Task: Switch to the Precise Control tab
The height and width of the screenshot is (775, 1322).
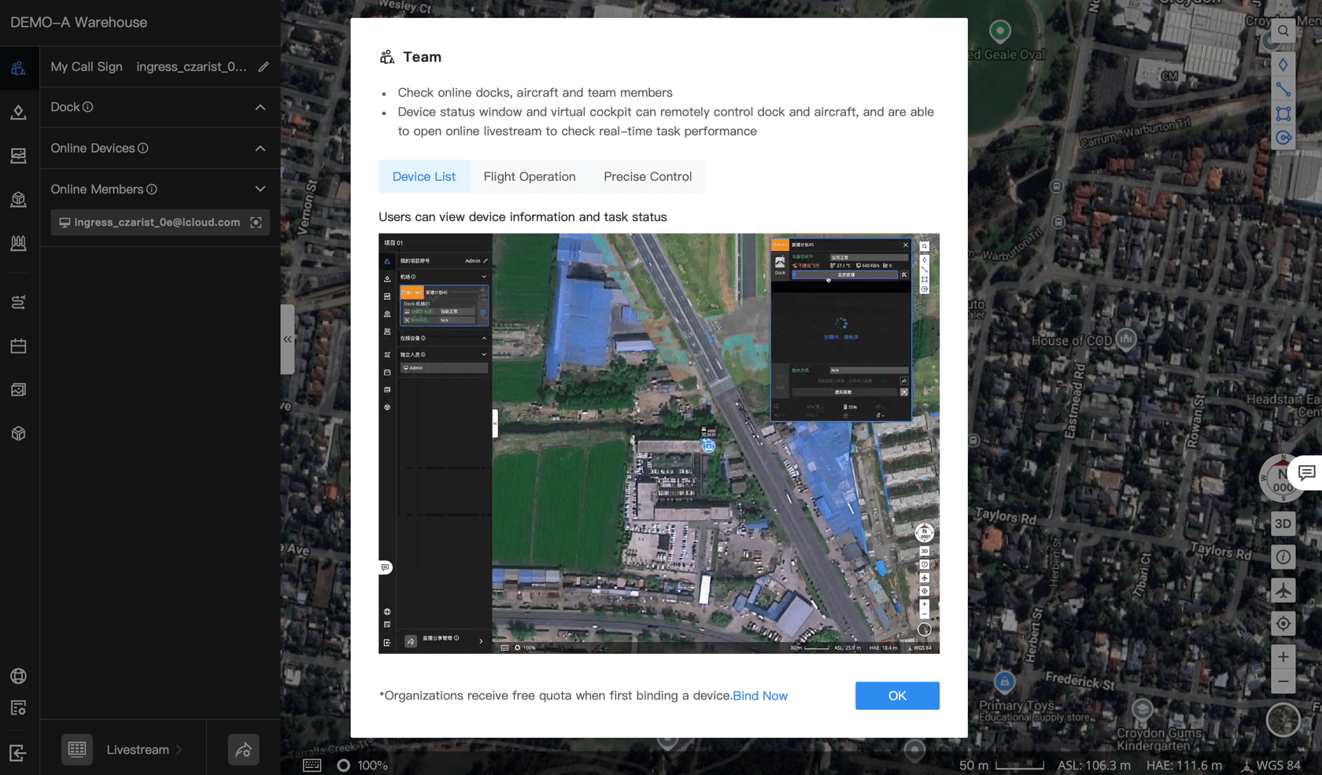Action: tap(647, 176)
